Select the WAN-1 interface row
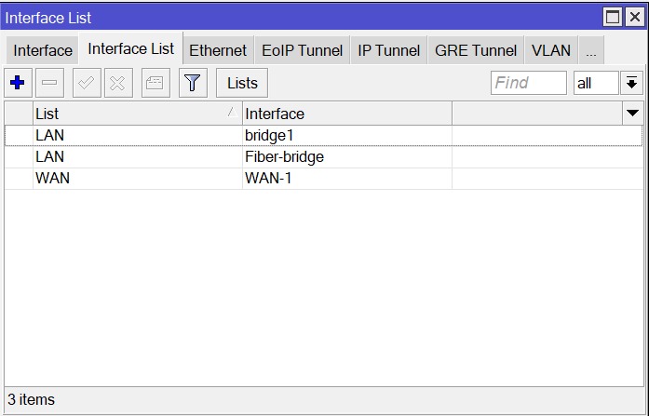The width and height of the screenshot is (649, 416). (268, 178)
